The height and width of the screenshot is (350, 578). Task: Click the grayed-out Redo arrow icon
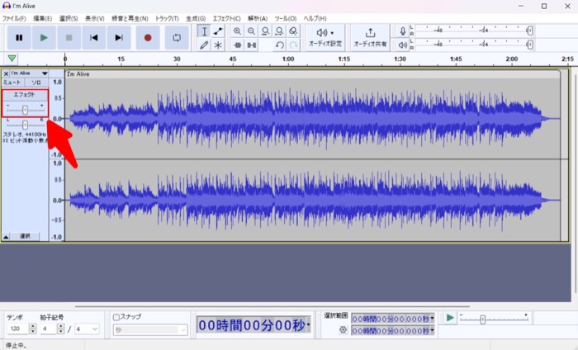(293, 45)
